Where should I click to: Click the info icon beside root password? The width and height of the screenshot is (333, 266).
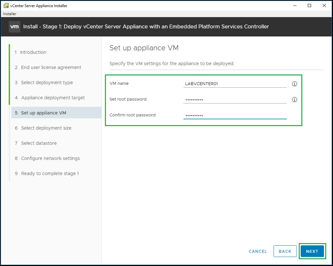click(x=294, y=100)
